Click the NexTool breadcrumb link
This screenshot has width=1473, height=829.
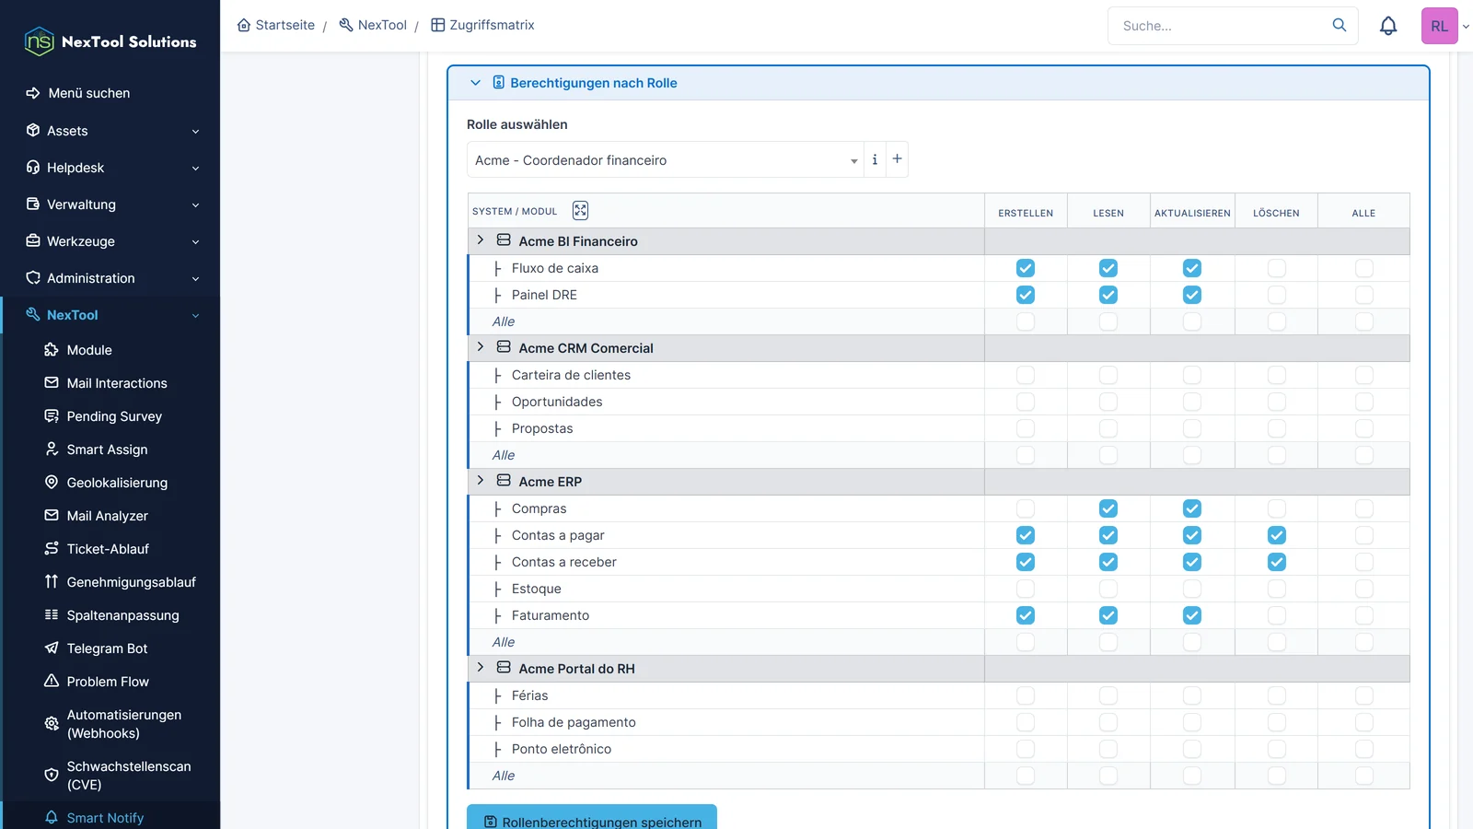pos(373,25)
